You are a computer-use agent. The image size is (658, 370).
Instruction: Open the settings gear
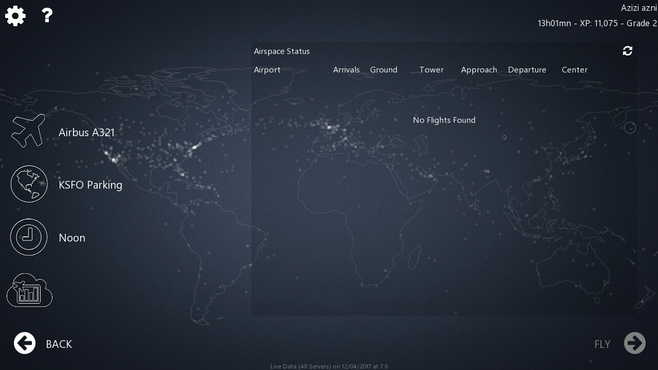click(15, 16)
